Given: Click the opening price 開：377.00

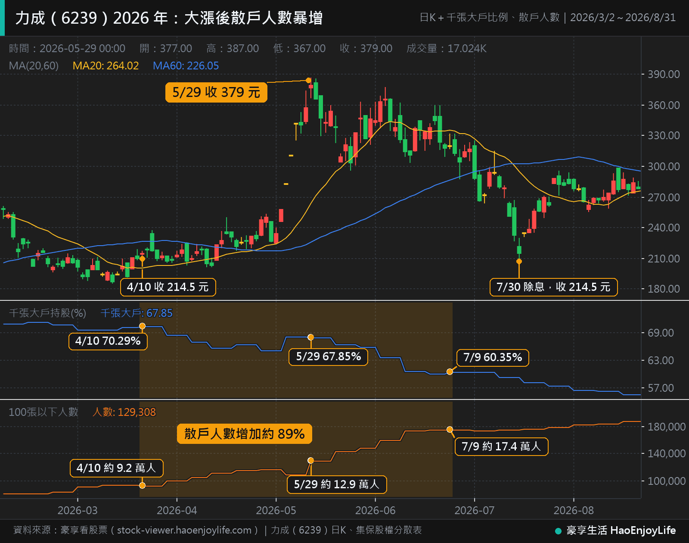Looking at the screenshot, I should [x=166, y=48].
